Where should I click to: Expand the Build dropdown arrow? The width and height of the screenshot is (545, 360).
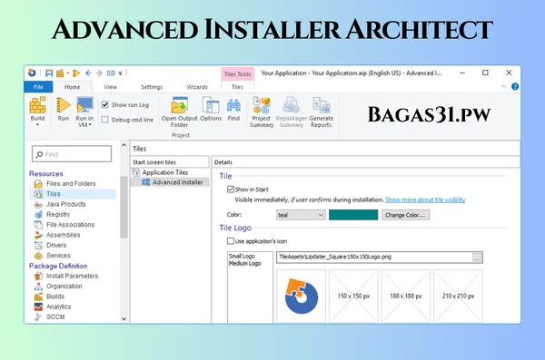point(37,124)
